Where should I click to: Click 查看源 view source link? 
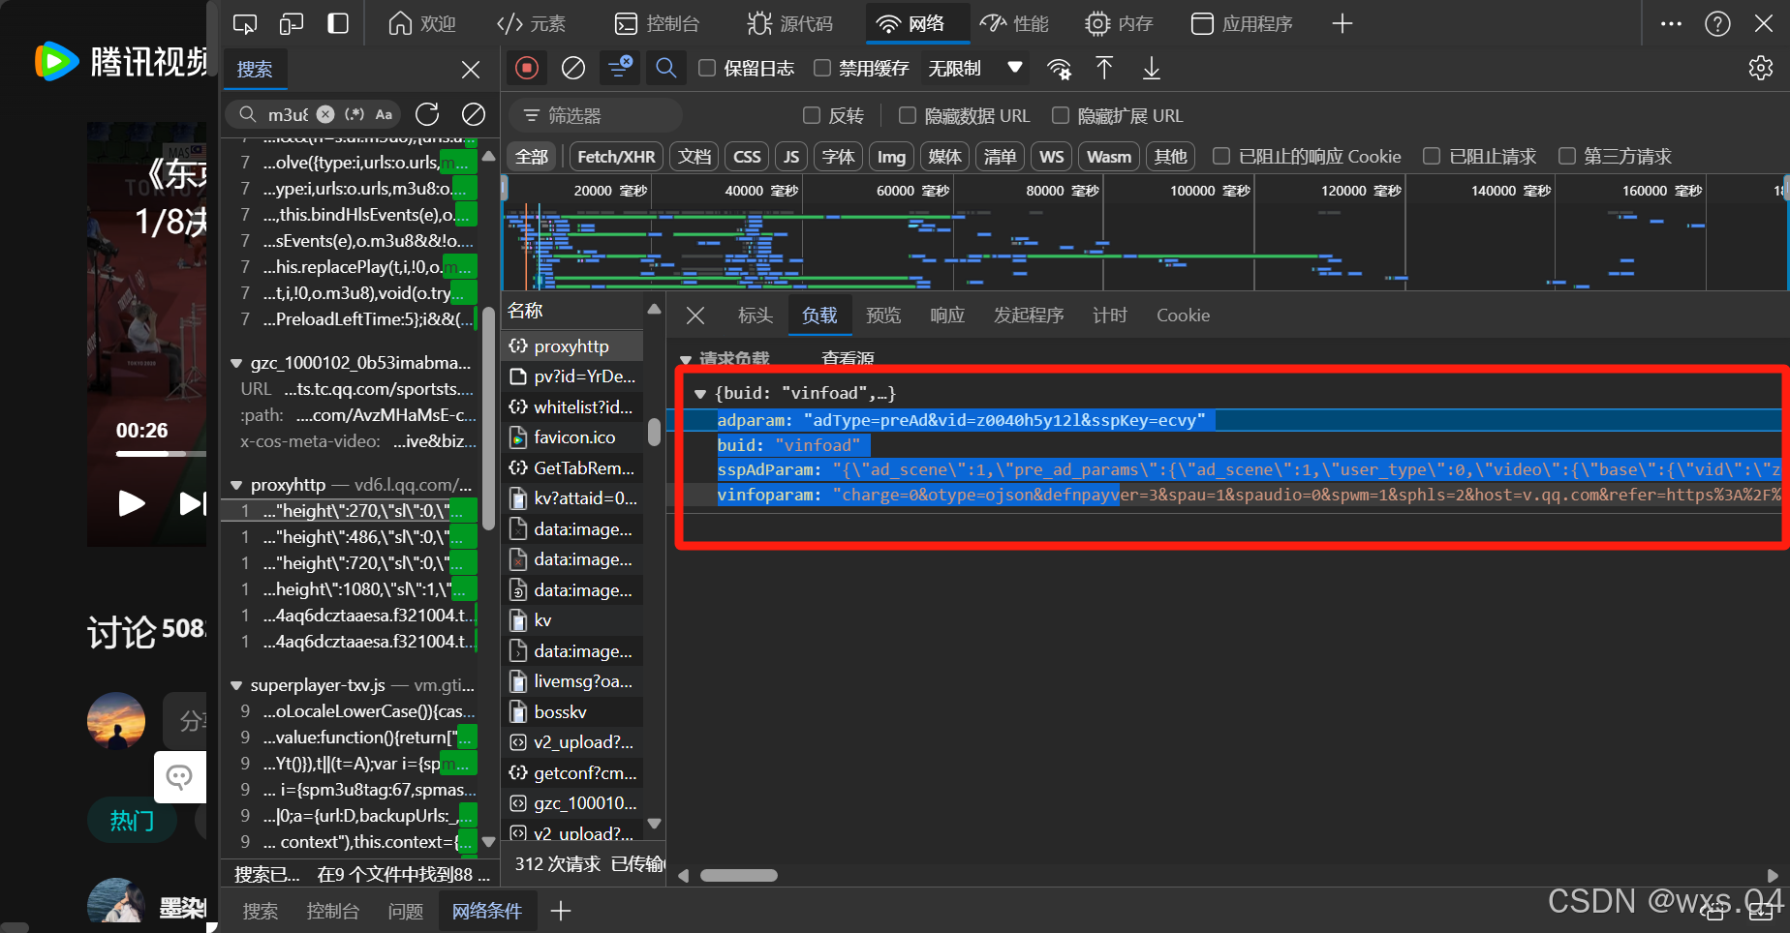pos(848,359)
